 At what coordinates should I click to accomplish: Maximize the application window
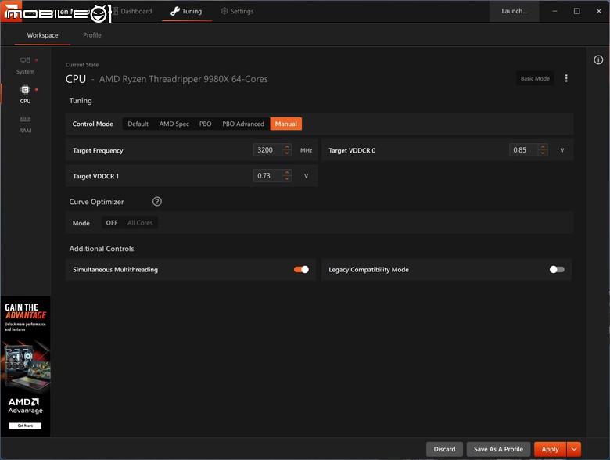(x=577, y=11)
